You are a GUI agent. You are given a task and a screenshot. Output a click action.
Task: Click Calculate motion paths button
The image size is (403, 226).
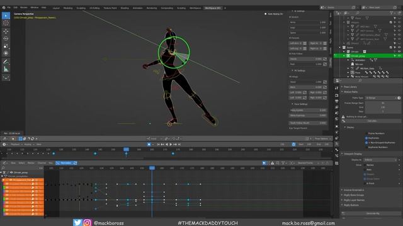pos(372,121)
